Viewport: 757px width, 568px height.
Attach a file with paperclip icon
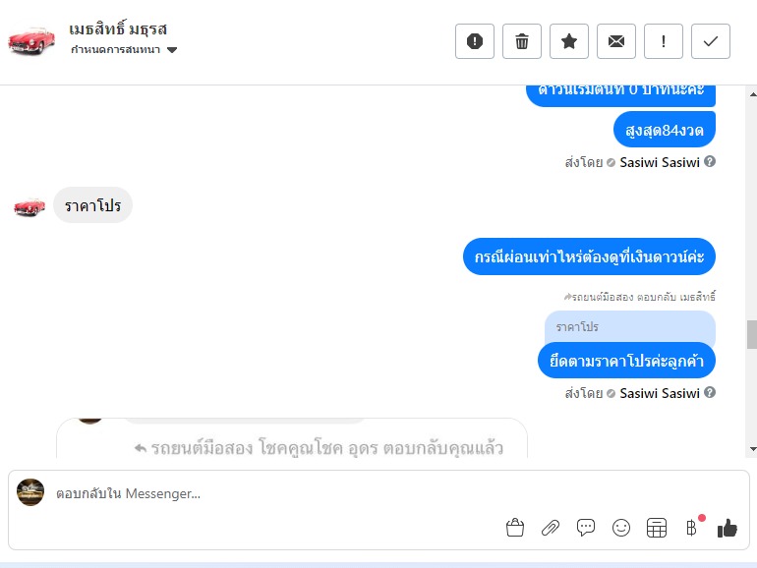[x=551, y=528]
